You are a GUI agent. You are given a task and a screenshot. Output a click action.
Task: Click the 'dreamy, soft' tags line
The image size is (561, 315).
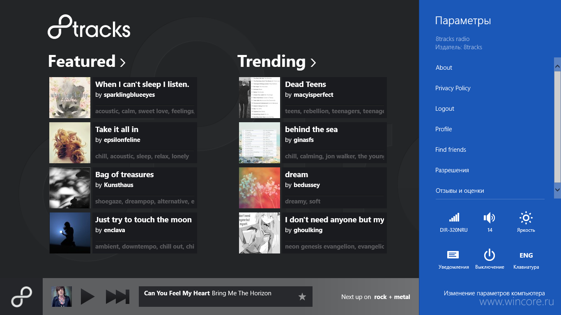303,201
